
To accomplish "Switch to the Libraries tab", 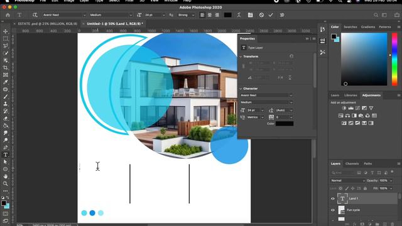I will pos(350,95).
